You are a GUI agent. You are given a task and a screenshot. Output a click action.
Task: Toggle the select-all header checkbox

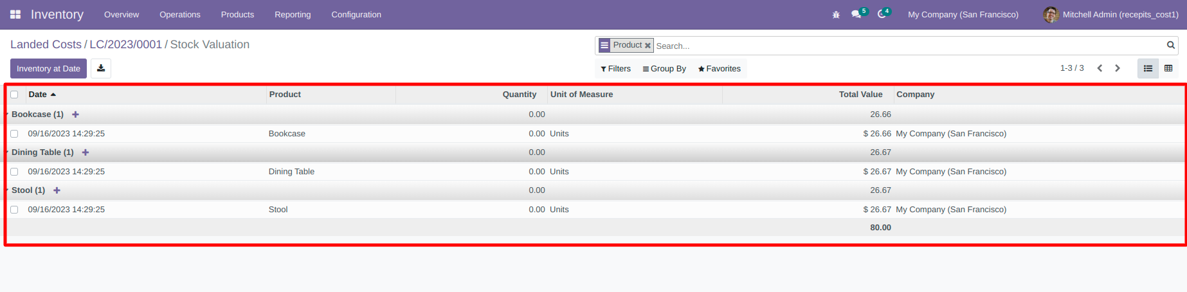(14, 95)
